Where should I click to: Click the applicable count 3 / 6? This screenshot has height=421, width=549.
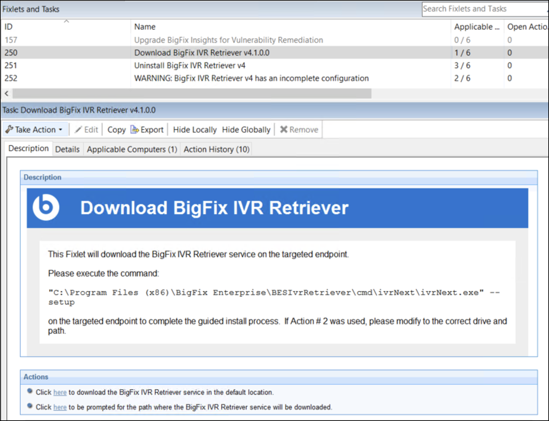pos(462,65)
